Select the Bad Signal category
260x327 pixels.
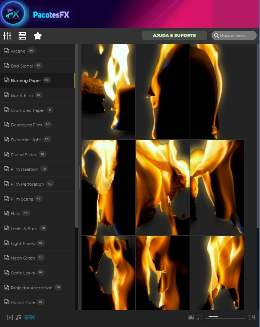[22, 66]
